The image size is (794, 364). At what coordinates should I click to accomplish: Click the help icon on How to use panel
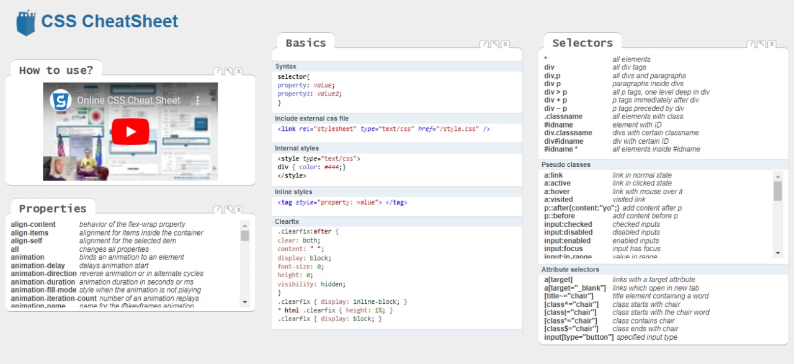pyautogui.click(x=218, y=72)
